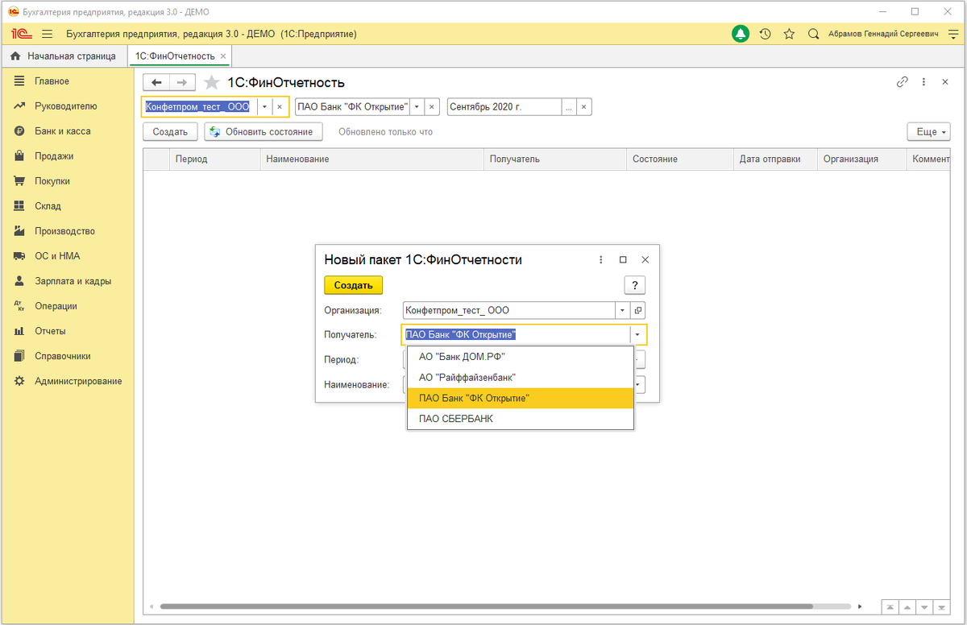This screenshot has height=625, width=967.
Task: Sort by Получатель column header
Action: (554, 159)
